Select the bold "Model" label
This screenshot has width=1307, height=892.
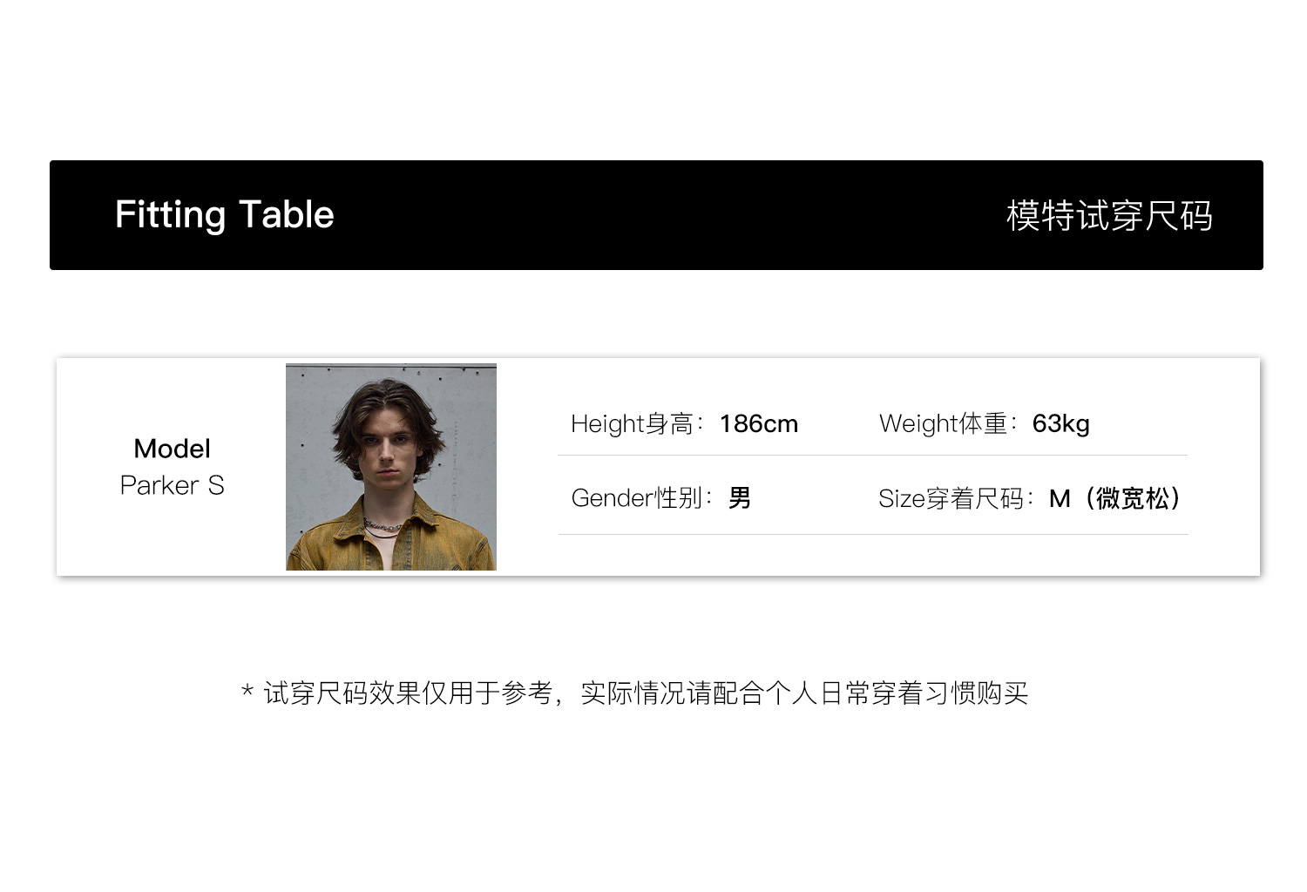pos(173,449)
